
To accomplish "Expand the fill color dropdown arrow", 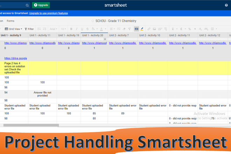I will click(97, 29).
